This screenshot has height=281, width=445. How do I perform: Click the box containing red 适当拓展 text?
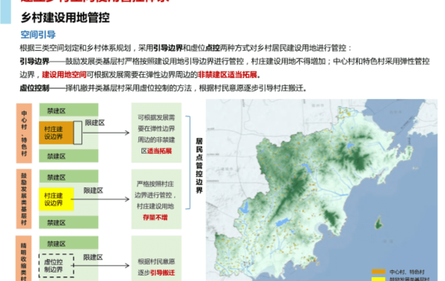156,133
